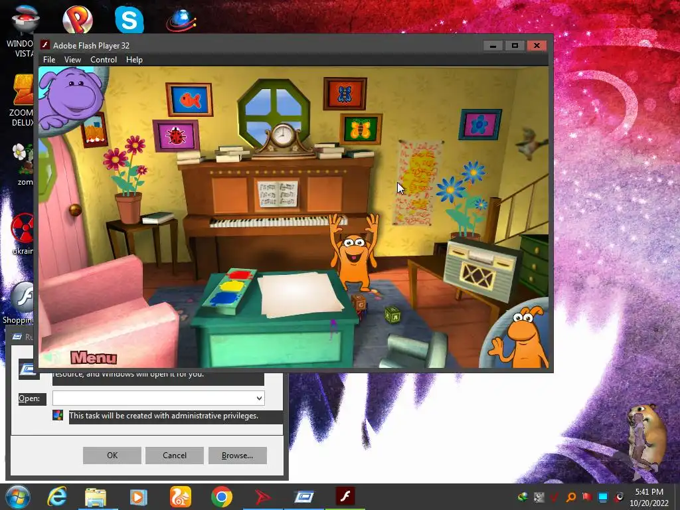680x510 pixels.
Task: Click the Flash icon in the title bar
Action: (x=44, y=45)
